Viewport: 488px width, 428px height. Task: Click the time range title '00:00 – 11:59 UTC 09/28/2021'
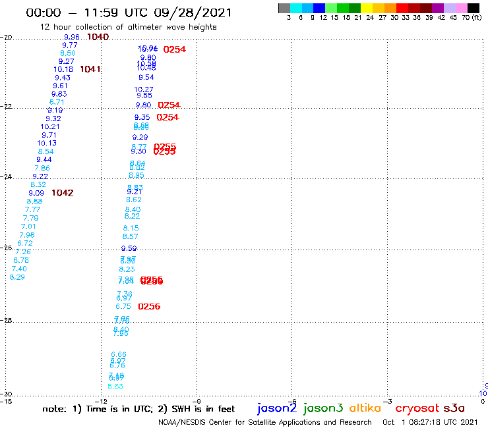pyautogui.click(x=129, y=13)
